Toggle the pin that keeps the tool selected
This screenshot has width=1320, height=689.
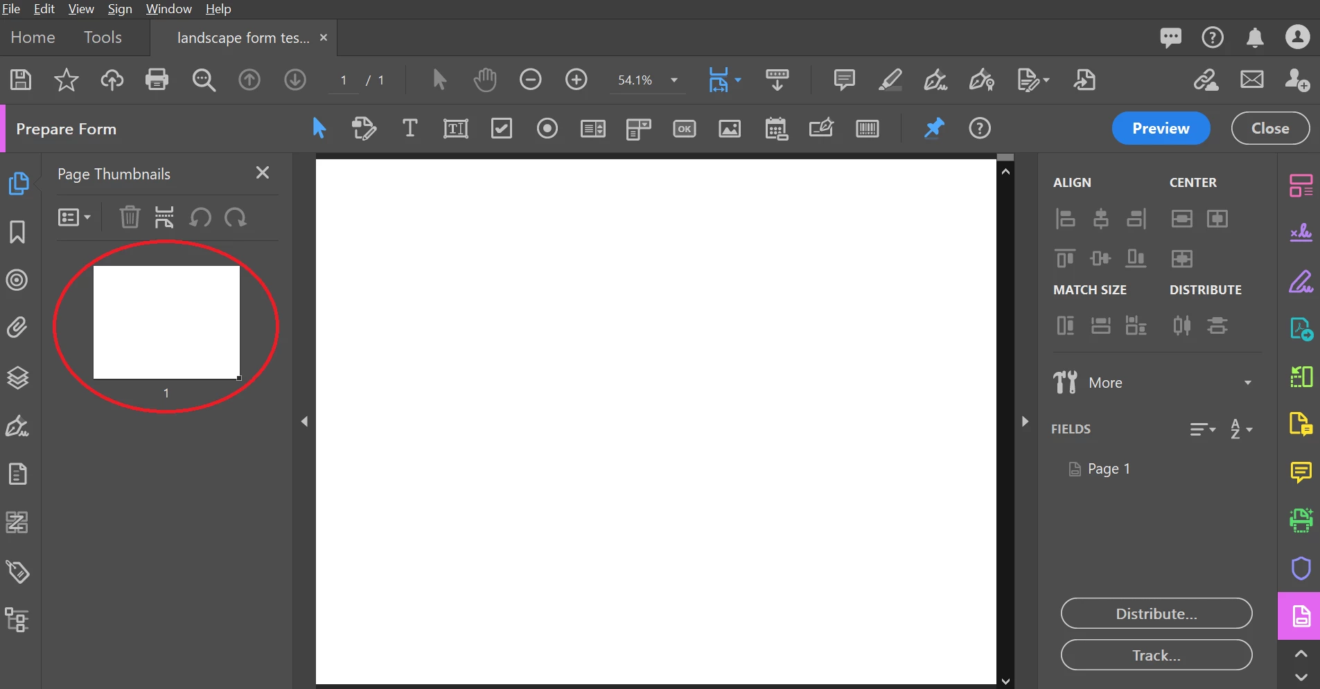click(934, 128)
